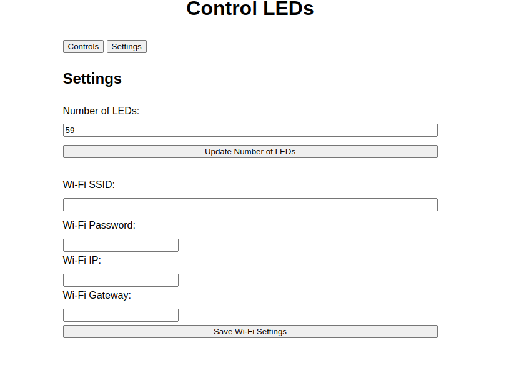The height and width of the screenshot is (388, 519).
Task: Select the Wi-Fi IP input box
Action: click(x=121, y=280)
